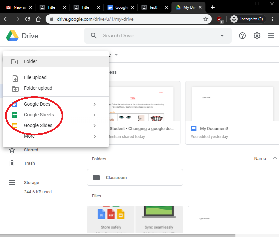Open the Google apps grid
Viewport: 279px width, 237px height.
tap(271, 36)
